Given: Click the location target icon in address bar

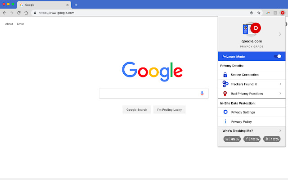Looking at the screenshot, I should (252, 13).
